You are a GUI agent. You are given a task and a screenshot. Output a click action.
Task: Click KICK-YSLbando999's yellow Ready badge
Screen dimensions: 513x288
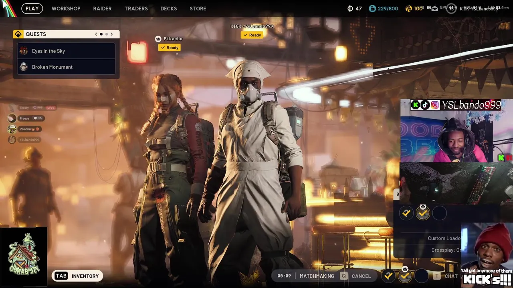[252, 35]
